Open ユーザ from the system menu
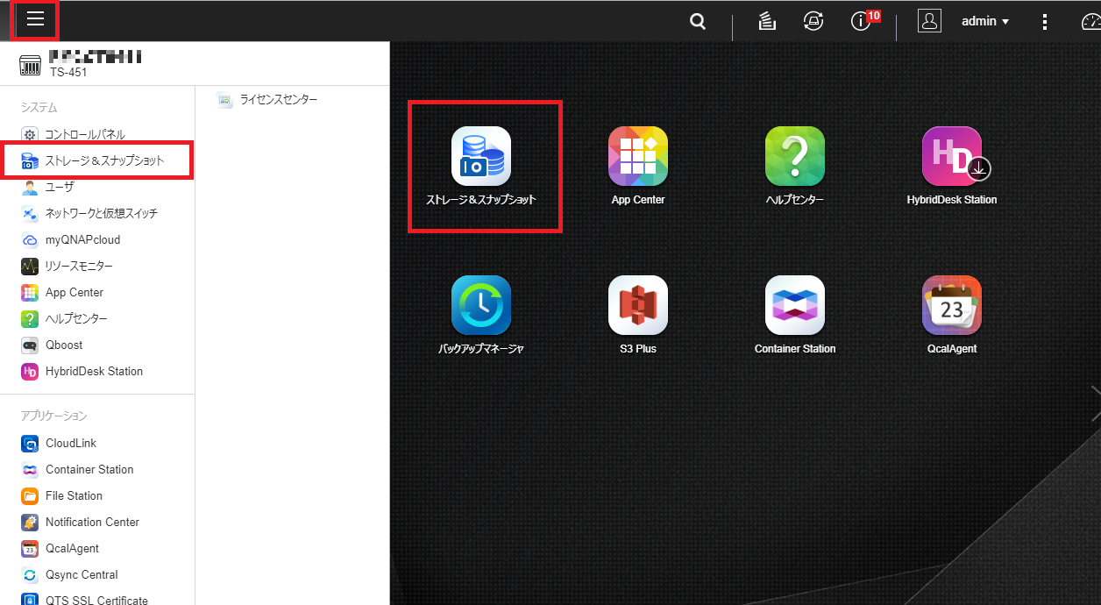Image resolution: width=1101 pixels, height=605 pixels. 48,188
